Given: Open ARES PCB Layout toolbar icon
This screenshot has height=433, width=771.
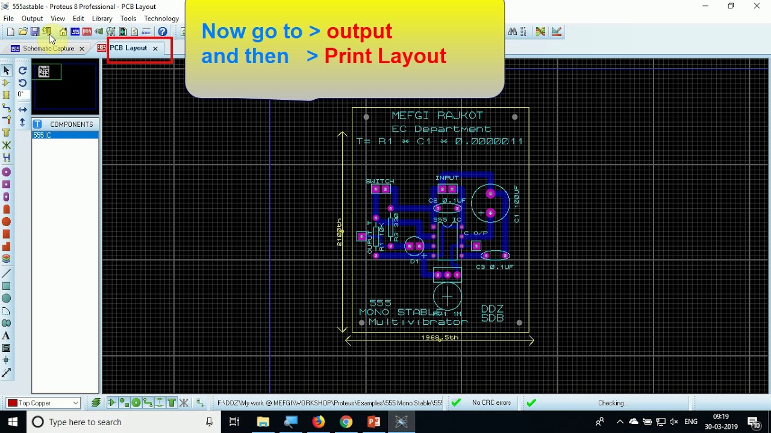Looking at the screenshot, I should (87, 32).
